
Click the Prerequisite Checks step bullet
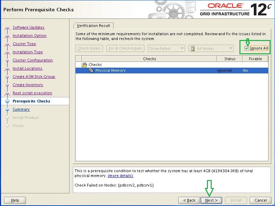click(8, 101)
